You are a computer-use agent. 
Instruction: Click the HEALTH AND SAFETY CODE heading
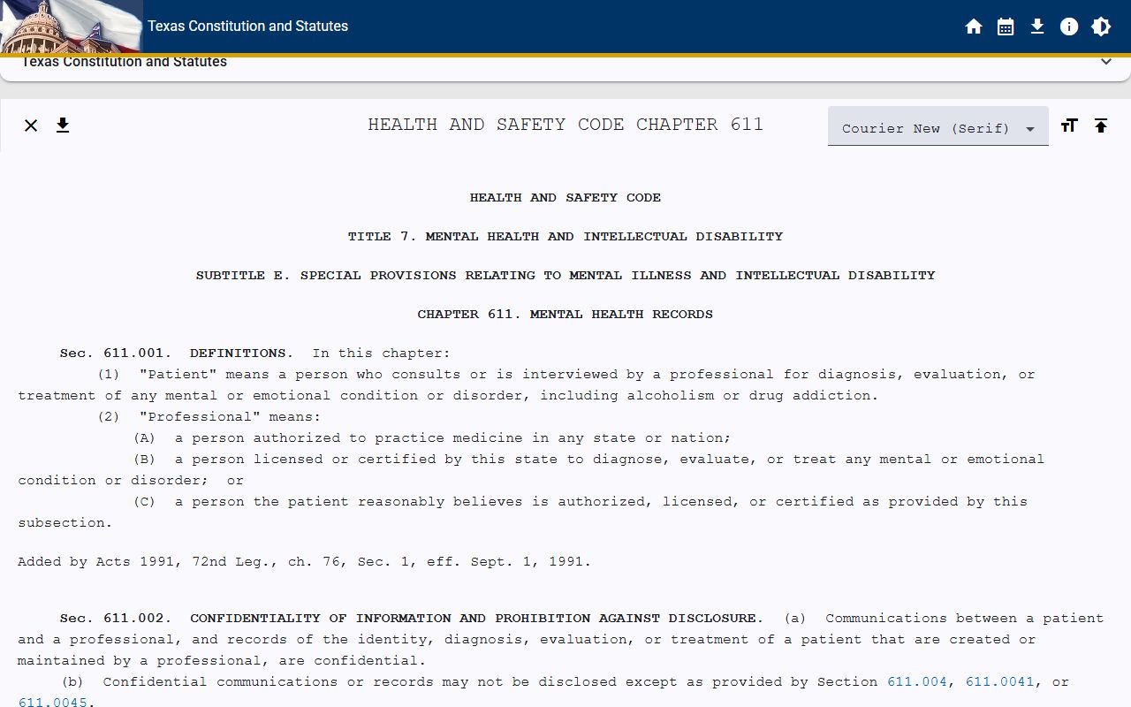pyautogui.click(x=565, y=198)
